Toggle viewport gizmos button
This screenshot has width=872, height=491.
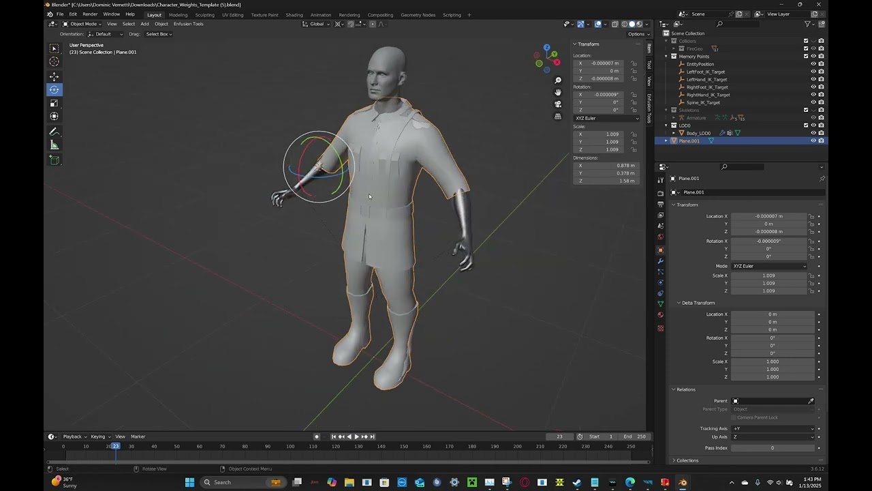pyautogui.click(x=580, y=24)
